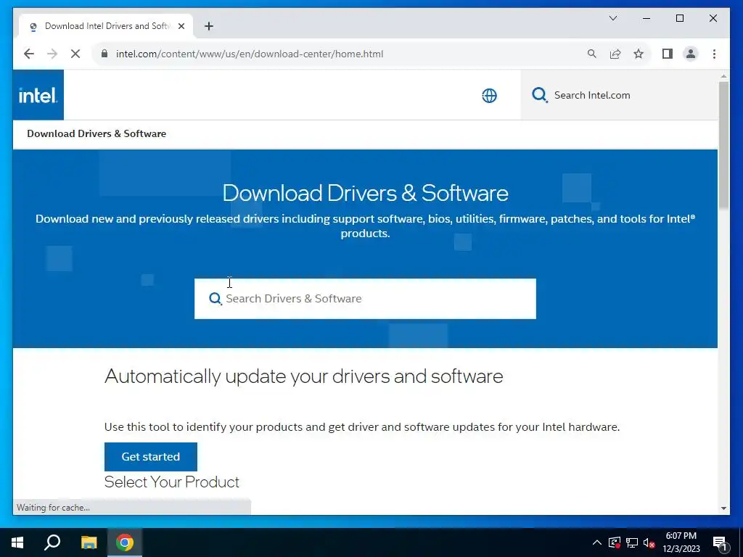Click the "Automatically update your drivers and software" heading
Screen dimensions: 743x557
point(304,376)
